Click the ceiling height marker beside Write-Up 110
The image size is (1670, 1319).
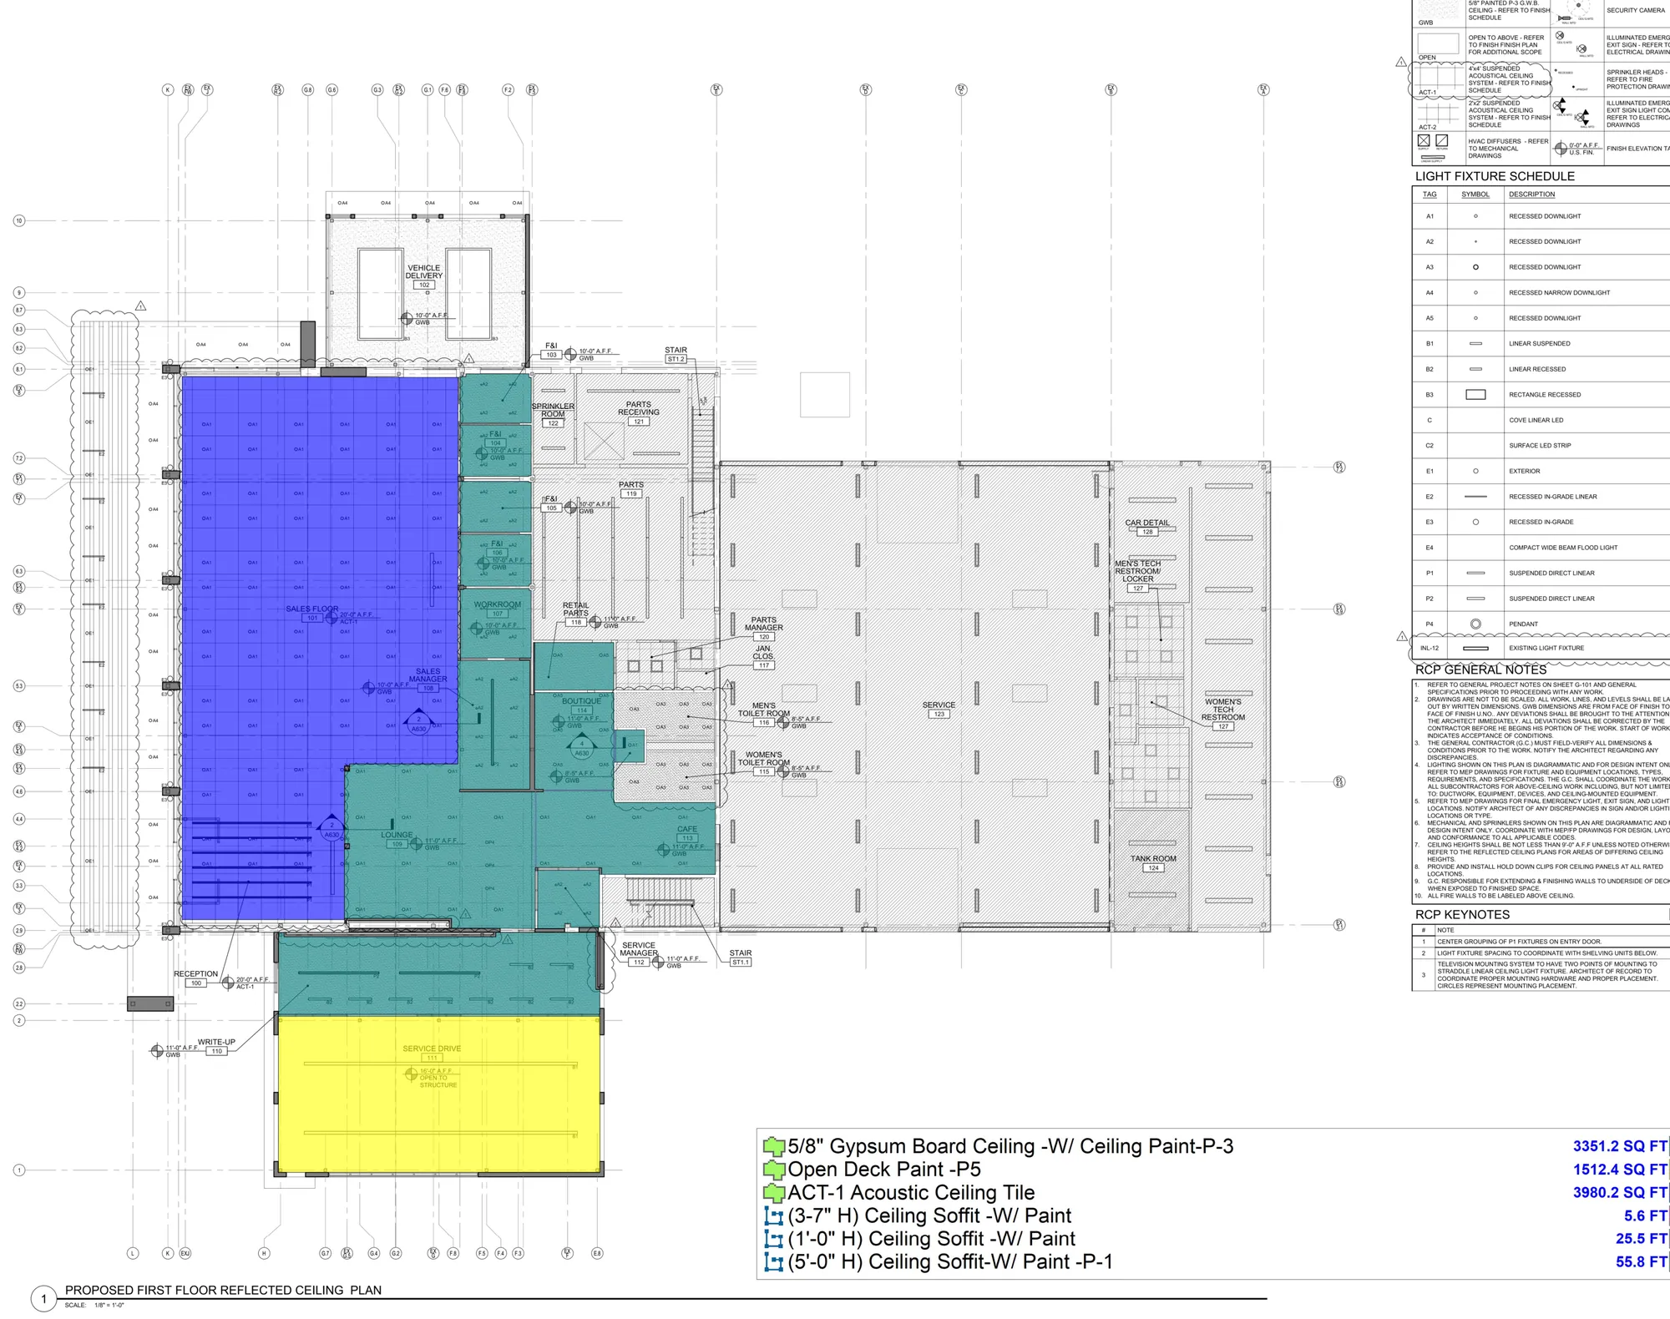click(157, 1051)
